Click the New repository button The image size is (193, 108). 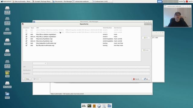tap(27, 79)
